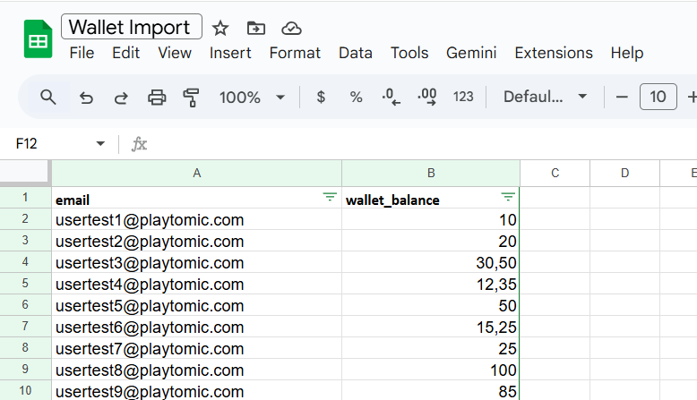Activate the paint format tool
Image resolution: width=697 pixels, height=400 pixels.
191,98
